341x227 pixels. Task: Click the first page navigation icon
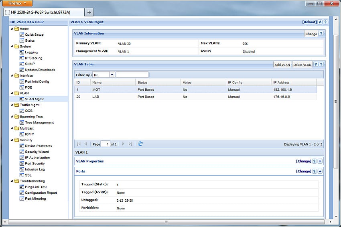79,144
